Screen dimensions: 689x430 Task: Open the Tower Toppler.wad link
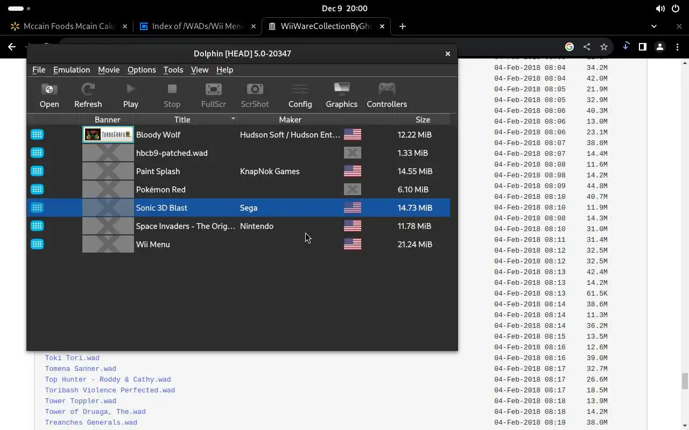[81, 401]
